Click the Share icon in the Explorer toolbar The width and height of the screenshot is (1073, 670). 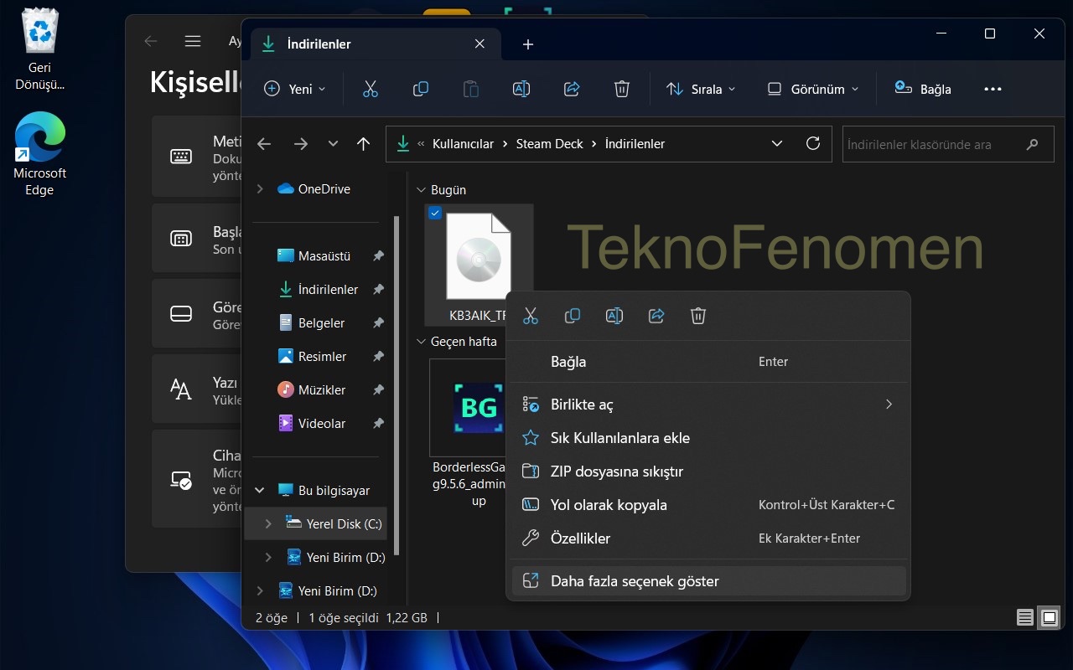click(x=572, y=89)
